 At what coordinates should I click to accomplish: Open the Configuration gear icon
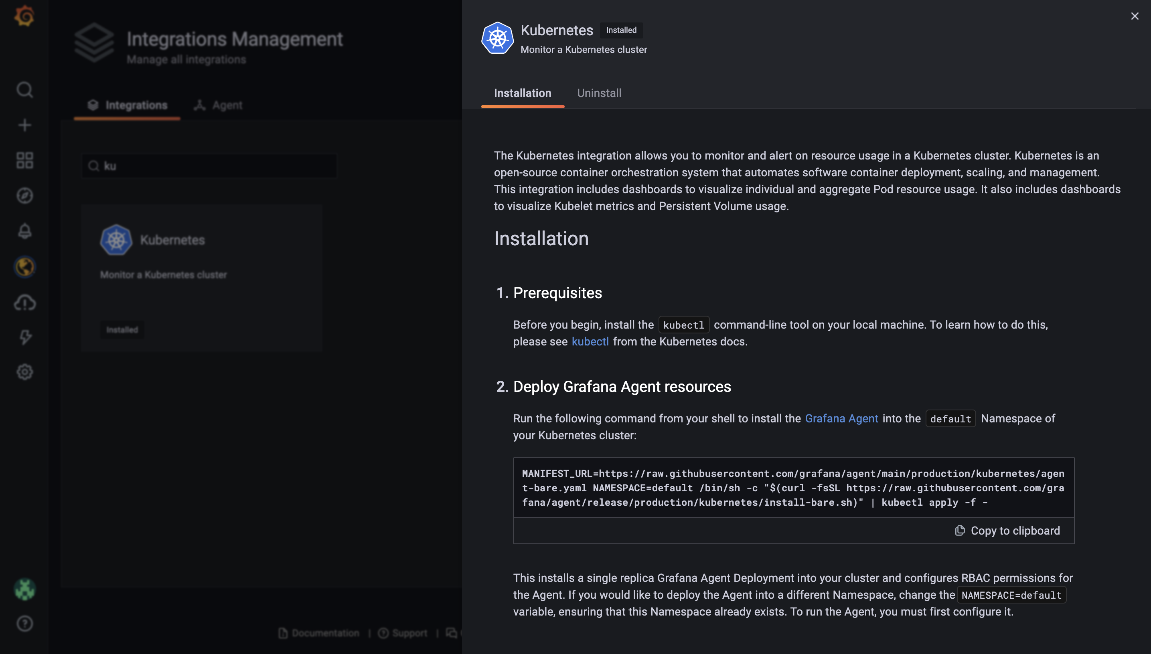click(25, 372)
